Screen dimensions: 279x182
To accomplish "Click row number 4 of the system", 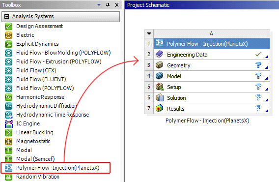I will [149, 76].
